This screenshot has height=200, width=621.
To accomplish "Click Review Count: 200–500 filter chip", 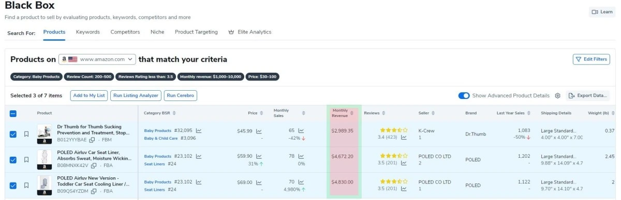I will pos(89,77).
